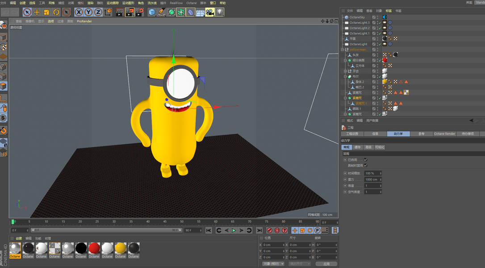Open the RealFlow menu
Viewport: 485px width, 268px height.
point(176,3)
